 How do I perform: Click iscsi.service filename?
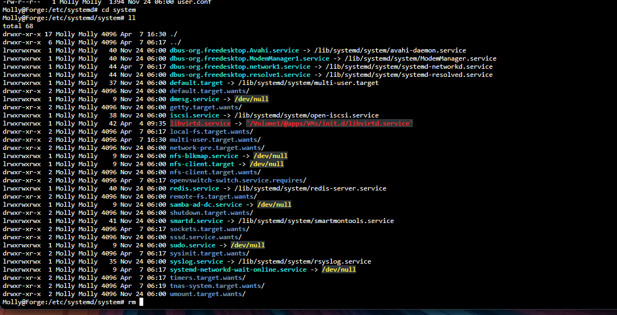click(194, 115)
